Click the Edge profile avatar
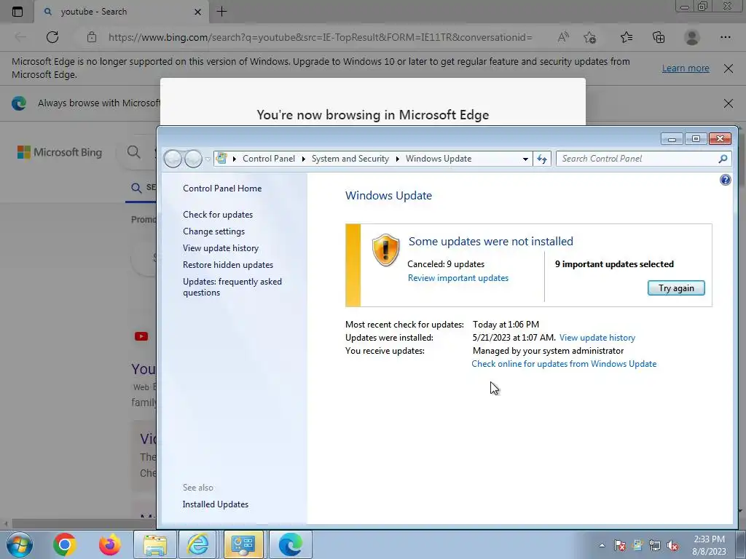The width and height of the screenshot is (746, 559). 691,37
